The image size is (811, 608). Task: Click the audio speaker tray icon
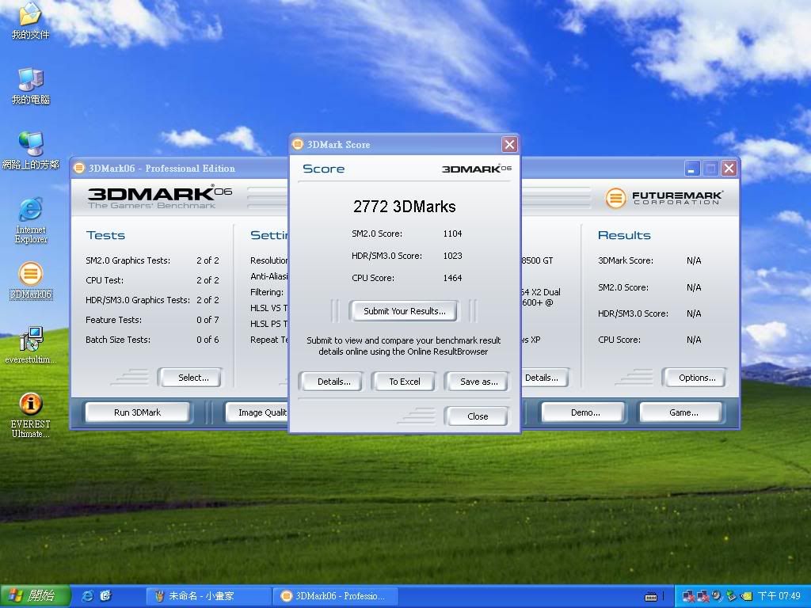pos(717,596)
